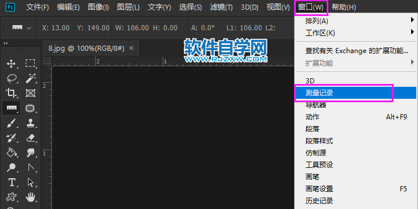Select the Frame tool

(30, 93)
